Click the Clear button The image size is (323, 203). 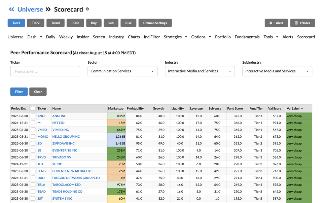(x=38, y=92)
